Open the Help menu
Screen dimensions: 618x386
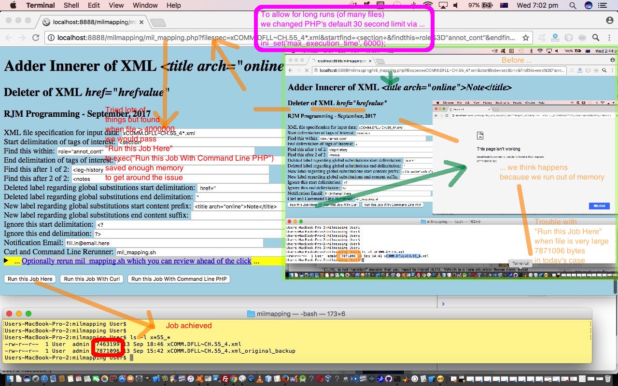click(174, 5)
